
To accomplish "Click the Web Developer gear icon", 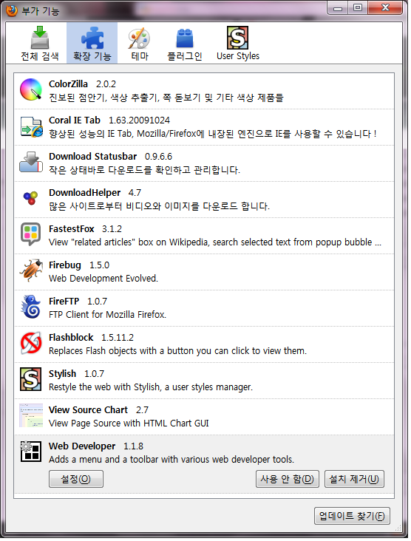I will 31,452.
